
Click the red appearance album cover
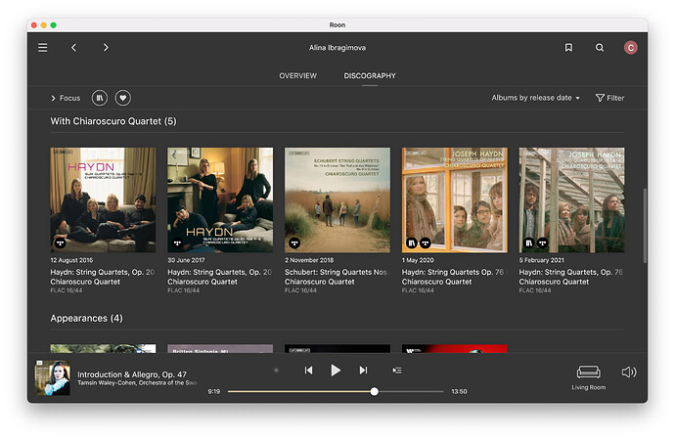point(455,348)
